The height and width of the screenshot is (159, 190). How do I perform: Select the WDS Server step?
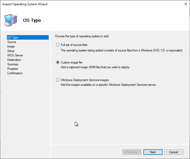click(x=15, y=55)
